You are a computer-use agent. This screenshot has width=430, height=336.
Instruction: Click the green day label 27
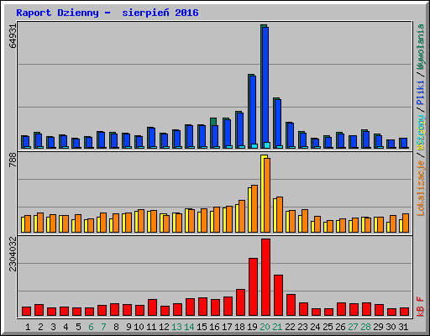pos(353,327)
